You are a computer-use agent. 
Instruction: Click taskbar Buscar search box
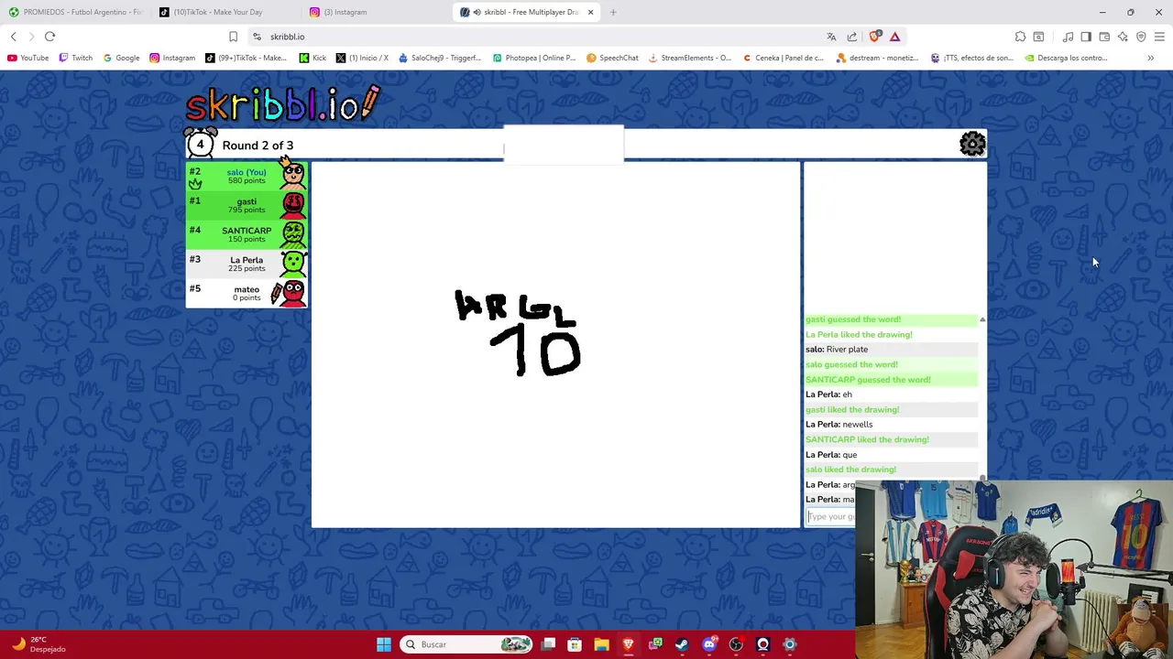(x=467, y=644)
